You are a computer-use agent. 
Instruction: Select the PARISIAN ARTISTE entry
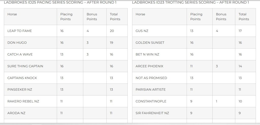151,90
